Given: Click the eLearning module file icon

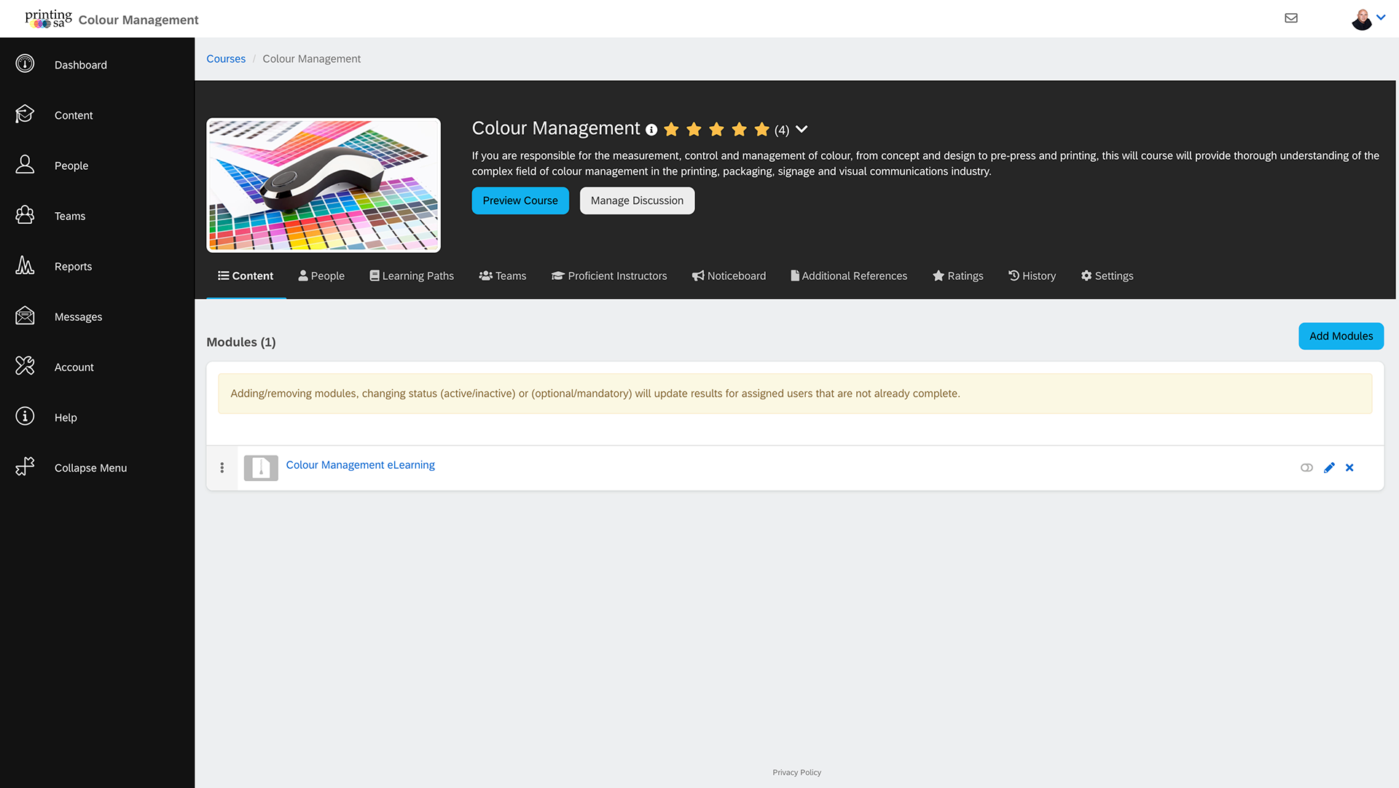Looking at the screenshot, I should click(261, 468).
